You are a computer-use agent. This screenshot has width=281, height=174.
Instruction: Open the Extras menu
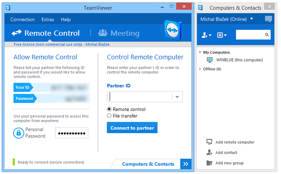pyautogui.click(x=48, y=19)
